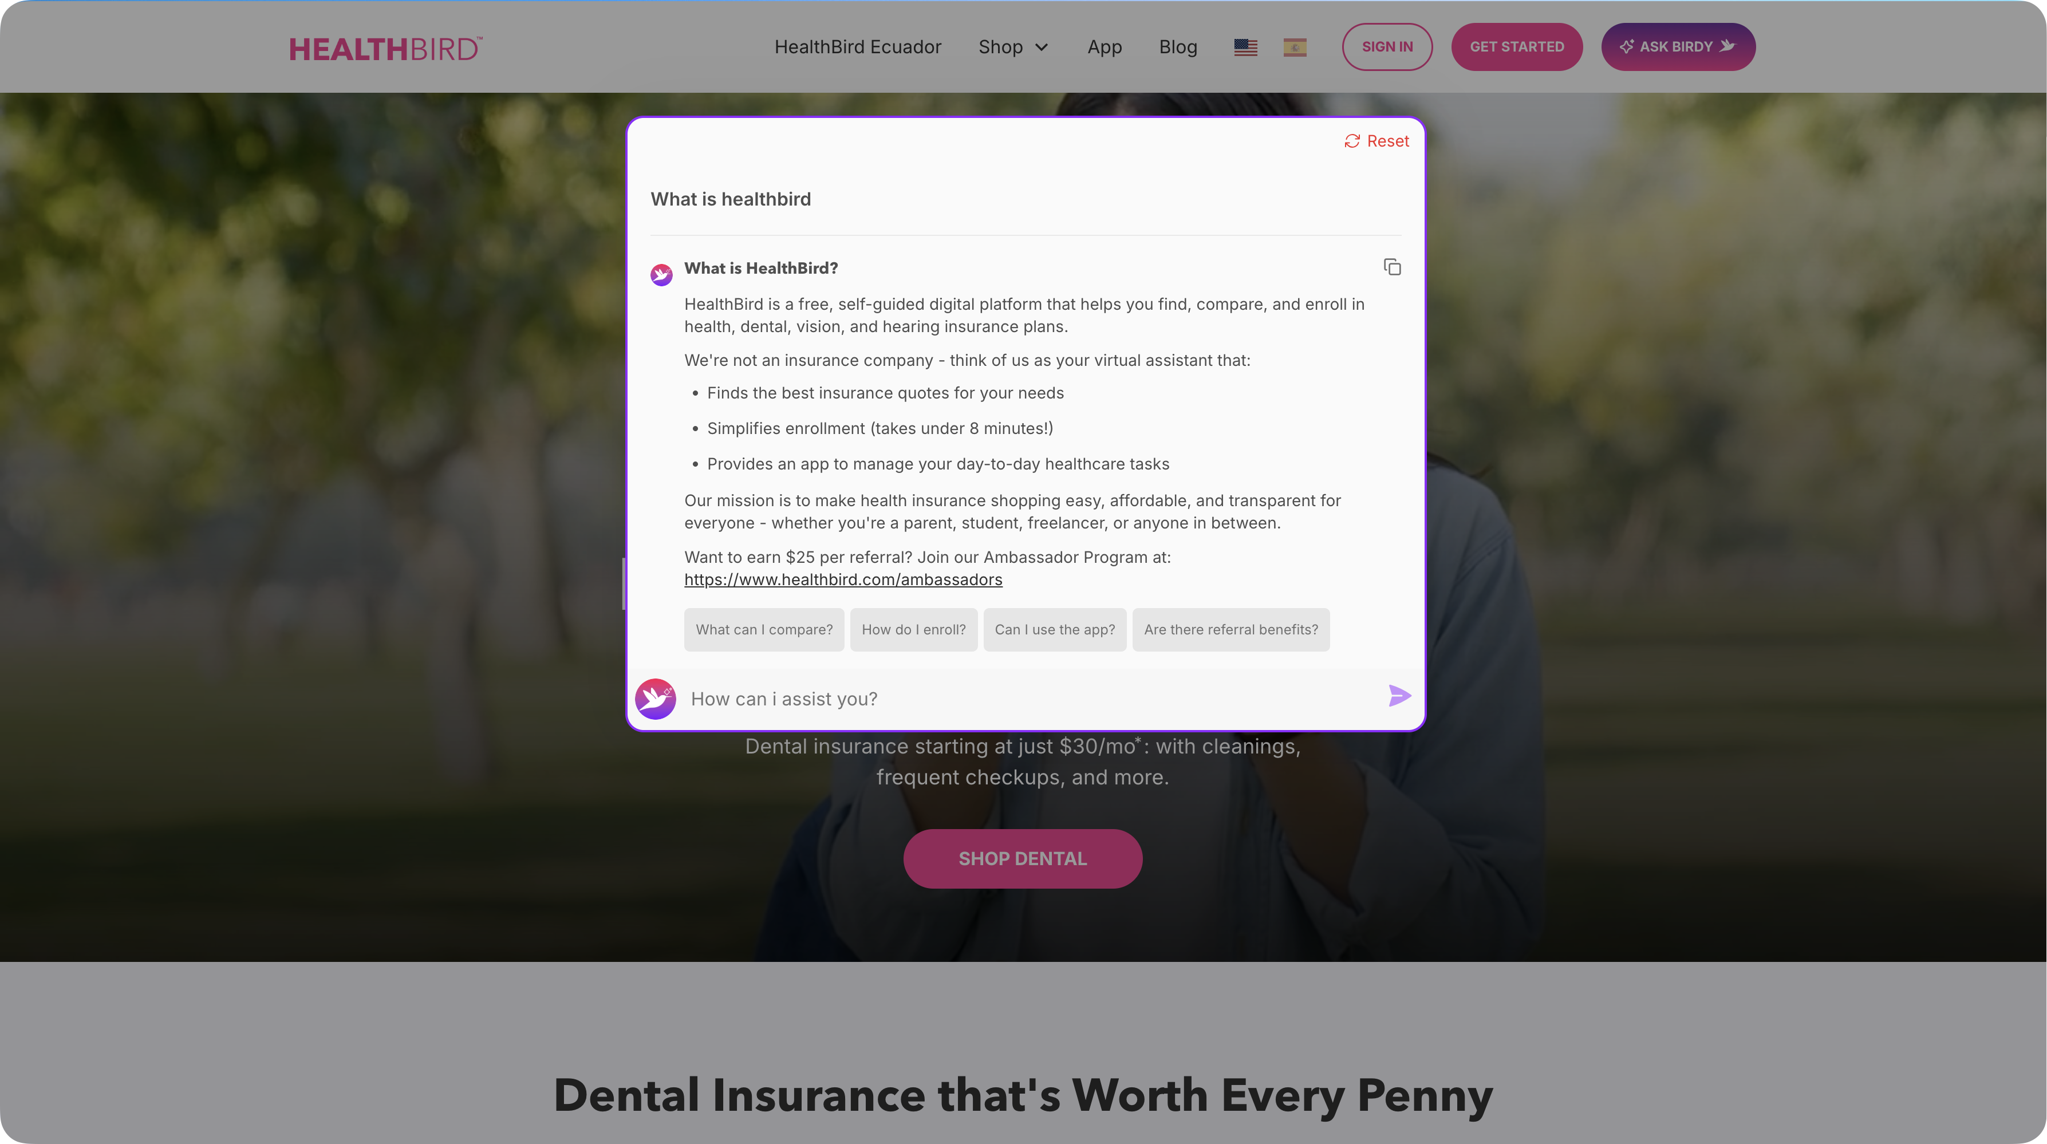This screenshot has height=1144, width=2047.
Task: Open the ambassadors program link
Action: tap(843, 579)
